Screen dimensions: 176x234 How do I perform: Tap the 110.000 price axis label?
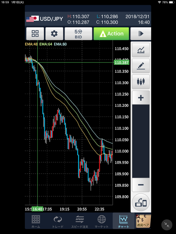click(x=121, y=151)
